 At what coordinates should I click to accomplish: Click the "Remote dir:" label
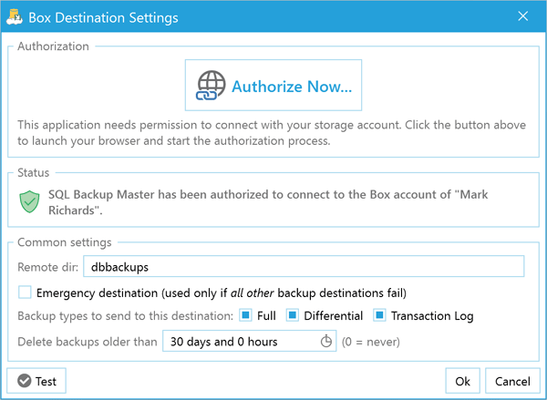tap(48, 267)
